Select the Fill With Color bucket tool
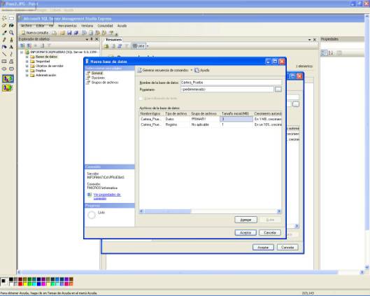The image size is (370, 296). [11, 25]
